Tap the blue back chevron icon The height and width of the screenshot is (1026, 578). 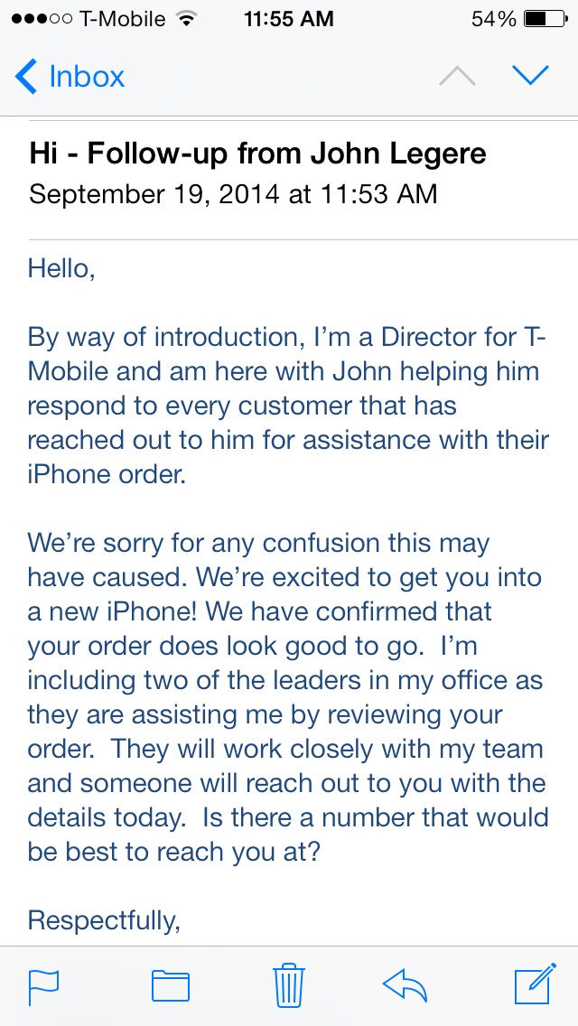[x=25, y=77]
